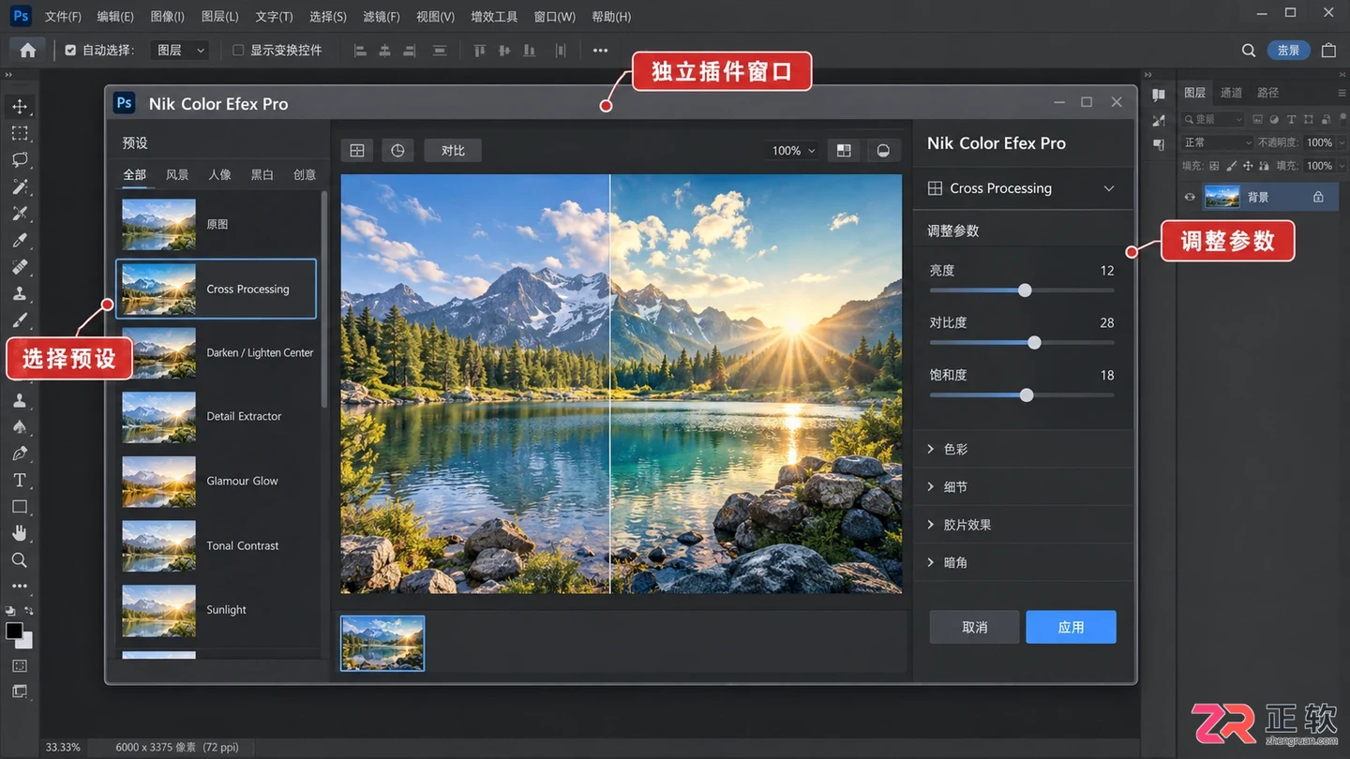Expand the 胶片效果 section
The height and width of the screenshot is (759, 1350).
click(1023, 525)
